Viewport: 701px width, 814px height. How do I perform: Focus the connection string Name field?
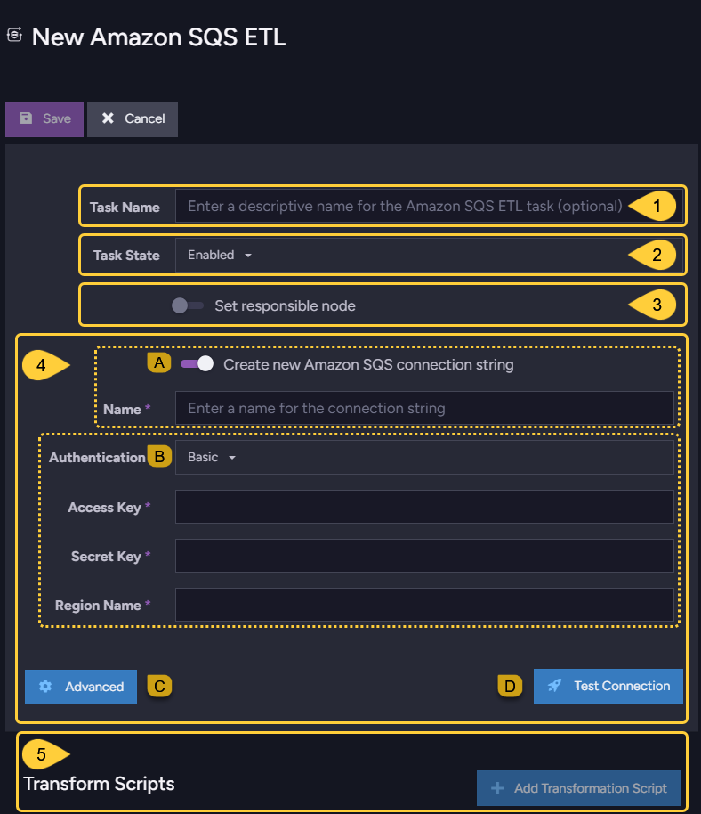coord(424,408)
